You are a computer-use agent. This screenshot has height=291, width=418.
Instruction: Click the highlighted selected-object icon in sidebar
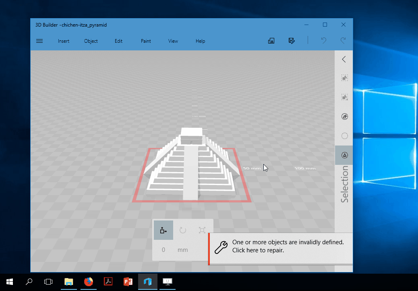(x=344, y=155)
